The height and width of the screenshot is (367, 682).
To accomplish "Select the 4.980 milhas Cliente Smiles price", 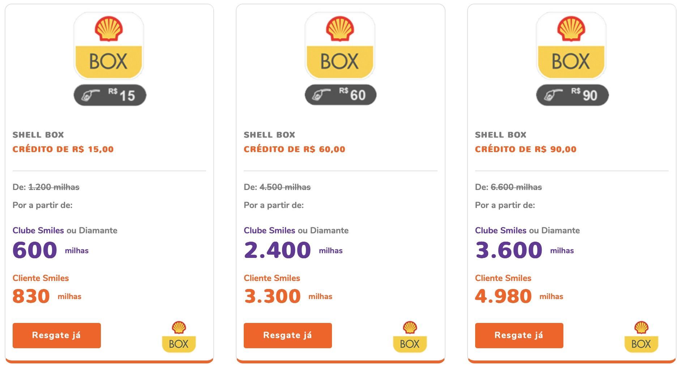I will coord(519,296).
